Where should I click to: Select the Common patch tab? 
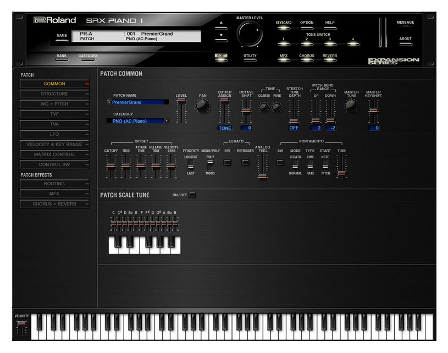click(x=54, y=84)
